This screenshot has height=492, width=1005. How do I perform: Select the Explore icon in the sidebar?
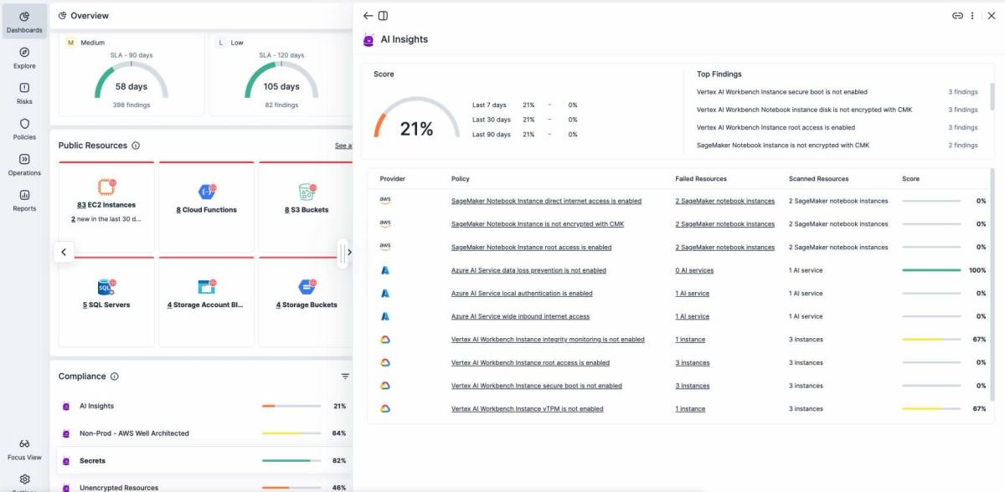coord(24,57)
